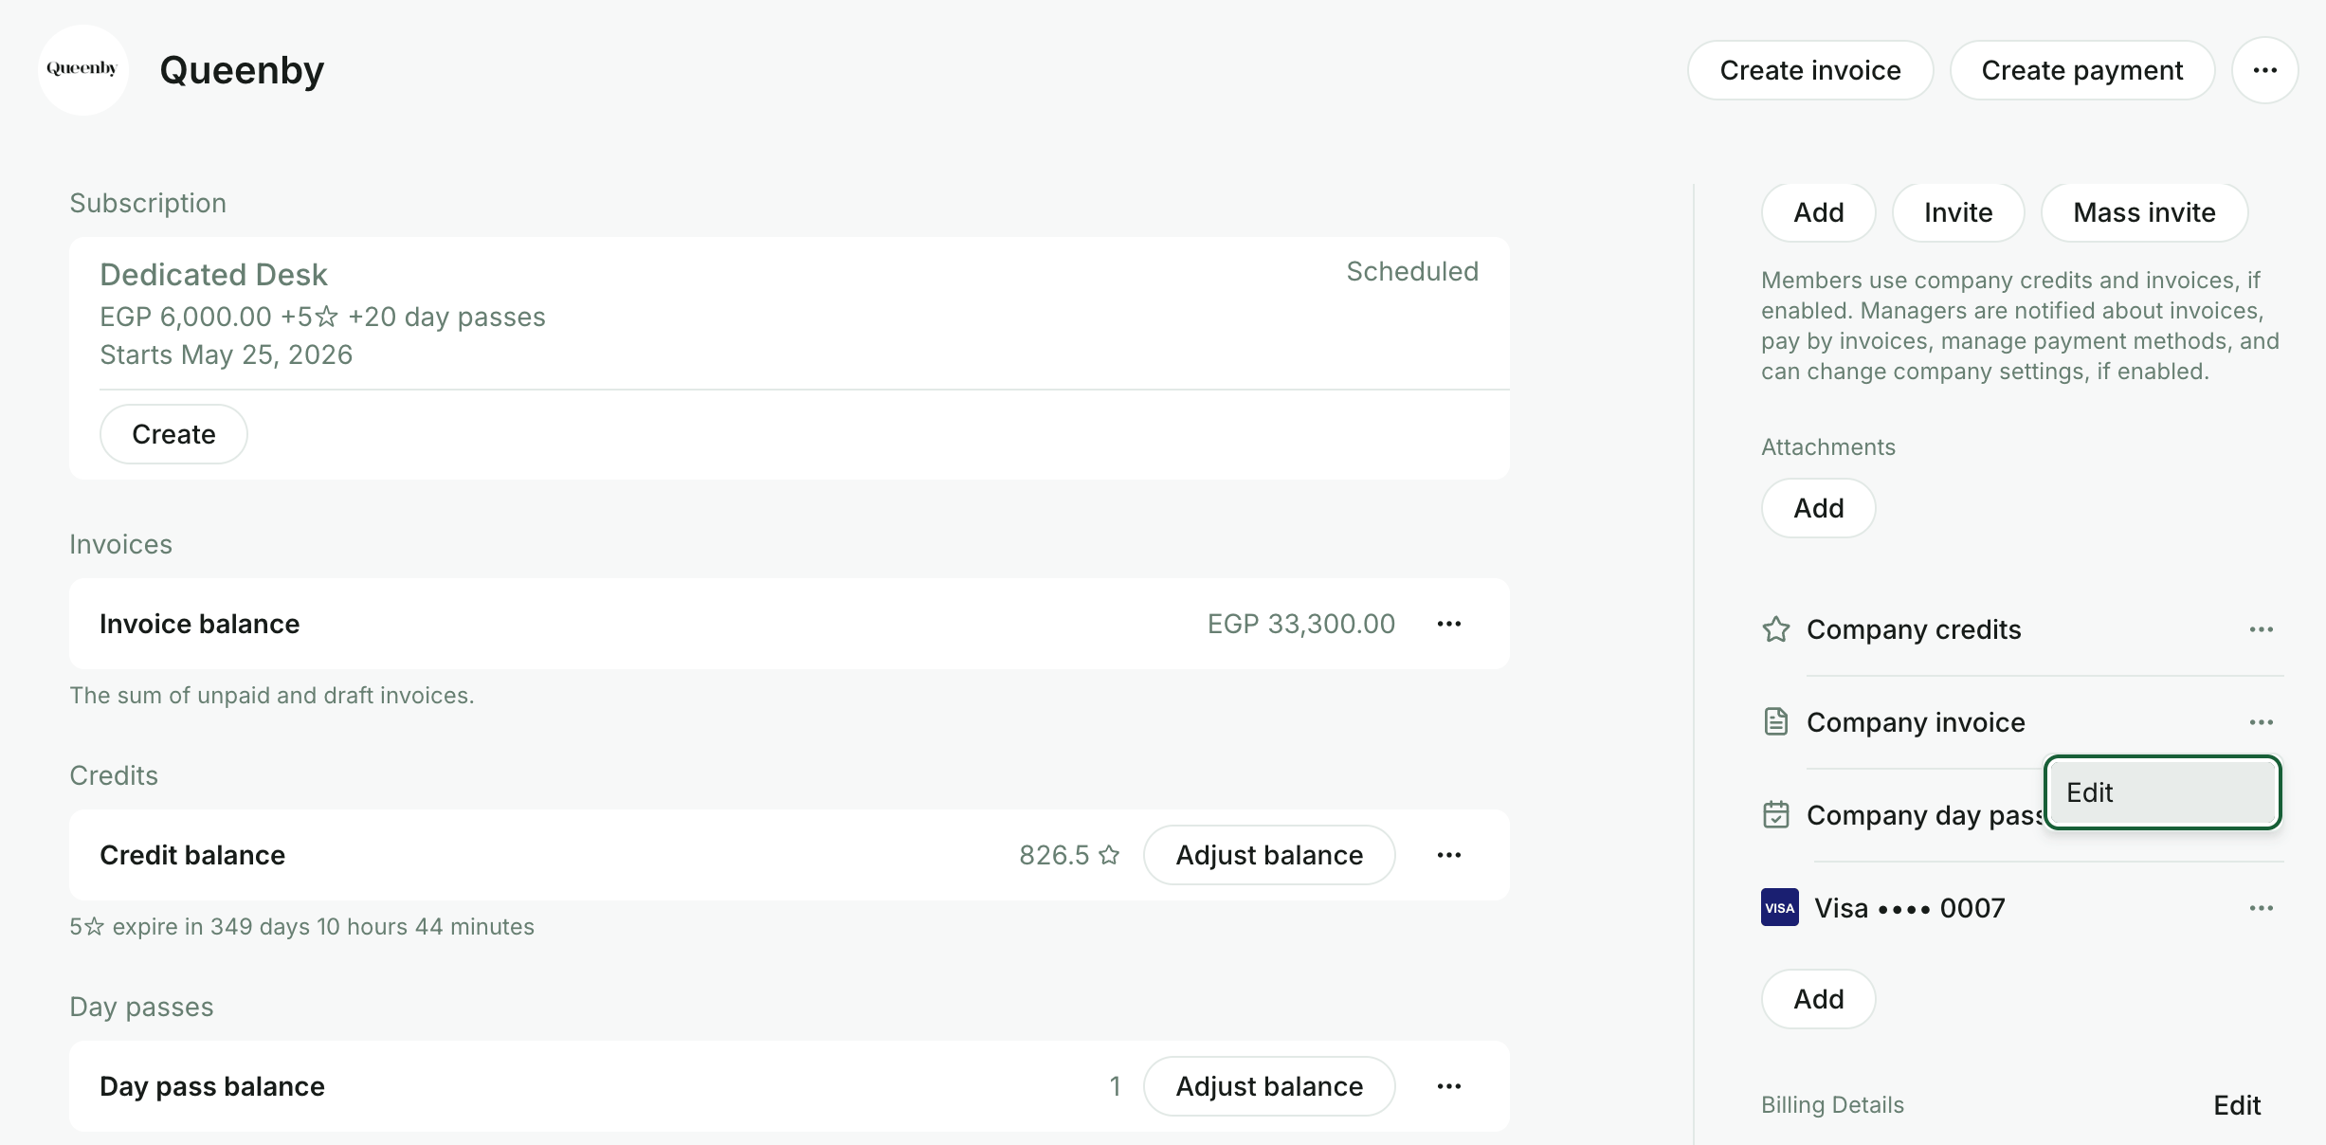Adjust balance for Credit balance
2326x1145 pixels.
1269,855
